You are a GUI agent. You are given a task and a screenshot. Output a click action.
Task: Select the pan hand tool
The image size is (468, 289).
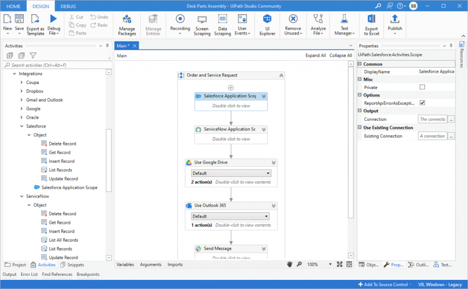[289, 264]
